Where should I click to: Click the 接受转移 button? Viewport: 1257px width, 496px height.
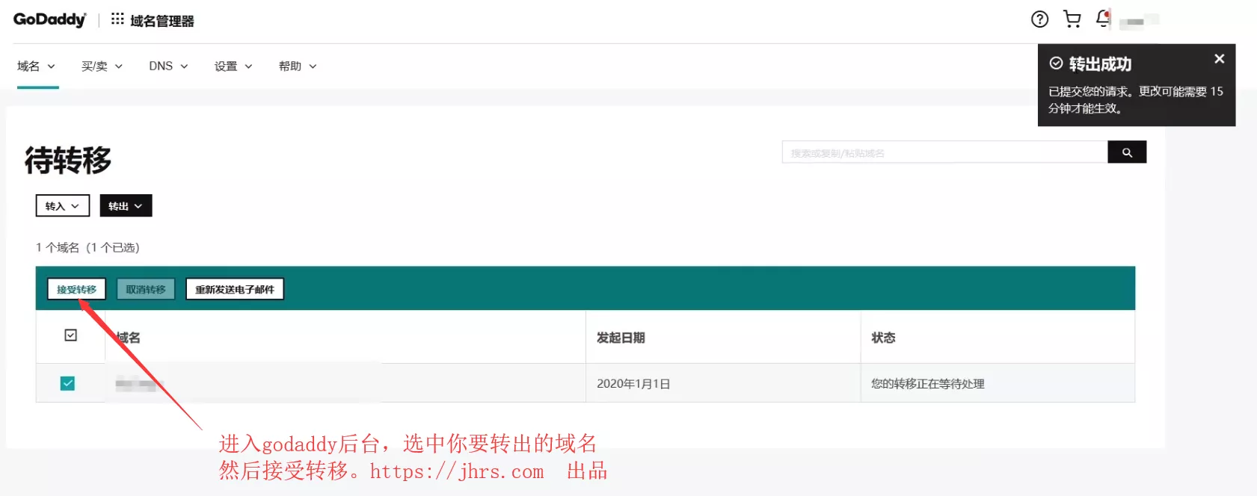[x=76, y=289]
